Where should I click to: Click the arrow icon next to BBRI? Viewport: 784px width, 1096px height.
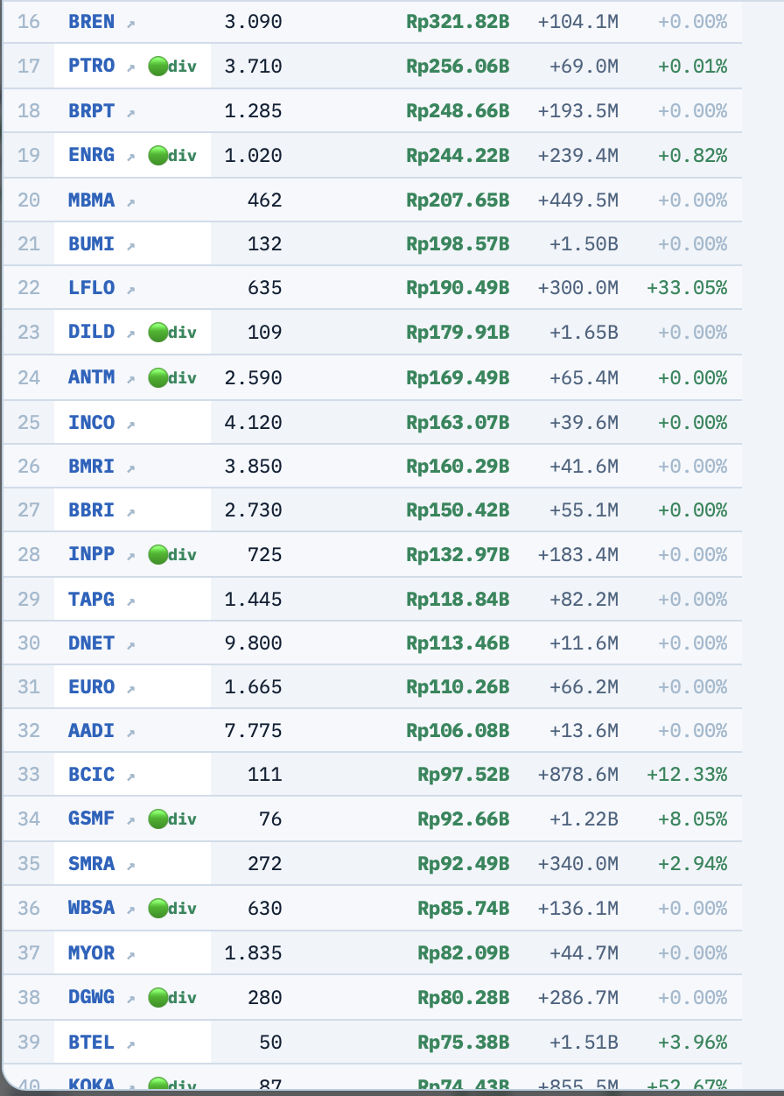tap(130, 512)
